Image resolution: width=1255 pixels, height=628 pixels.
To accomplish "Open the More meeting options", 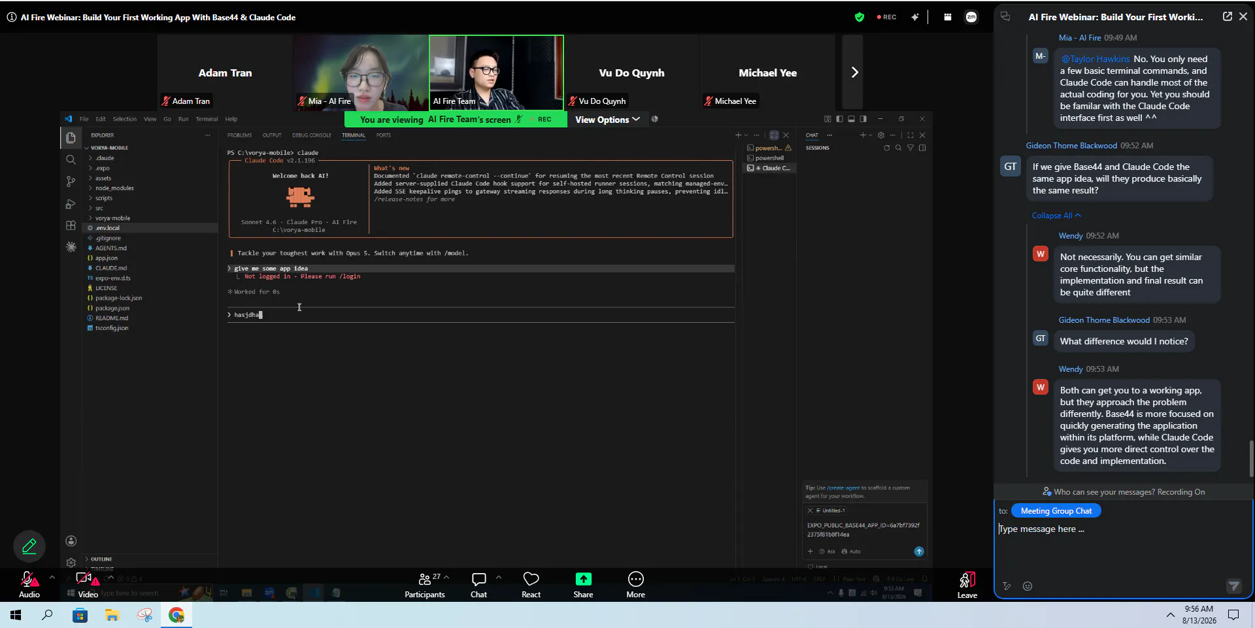I will point(635,585).
